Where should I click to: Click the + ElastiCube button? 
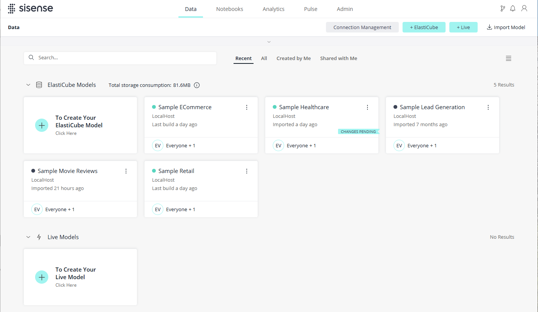click(x=424, y=27)
